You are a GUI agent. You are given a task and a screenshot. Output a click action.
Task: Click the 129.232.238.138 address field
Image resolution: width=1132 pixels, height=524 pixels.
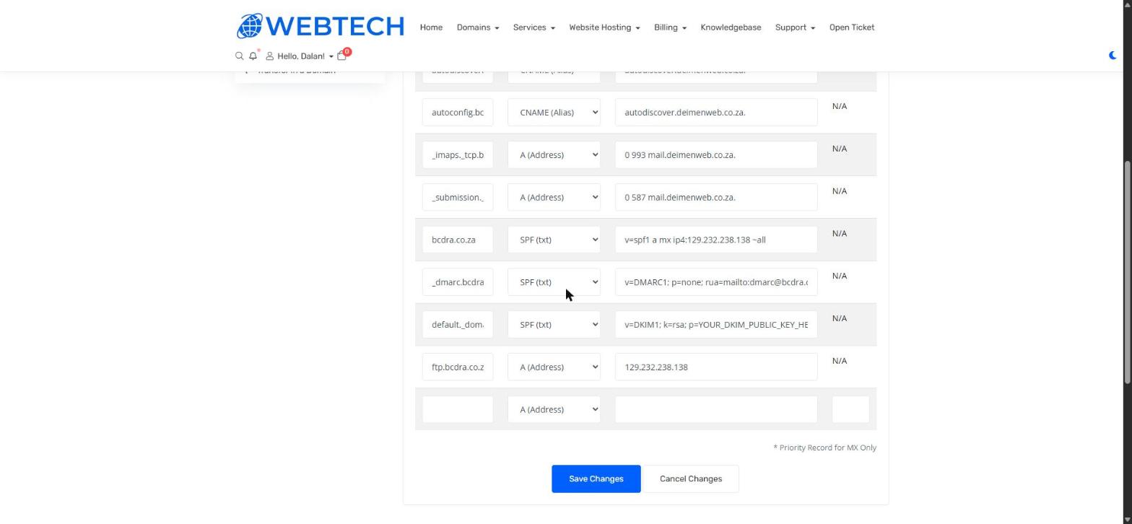(716, 367)
